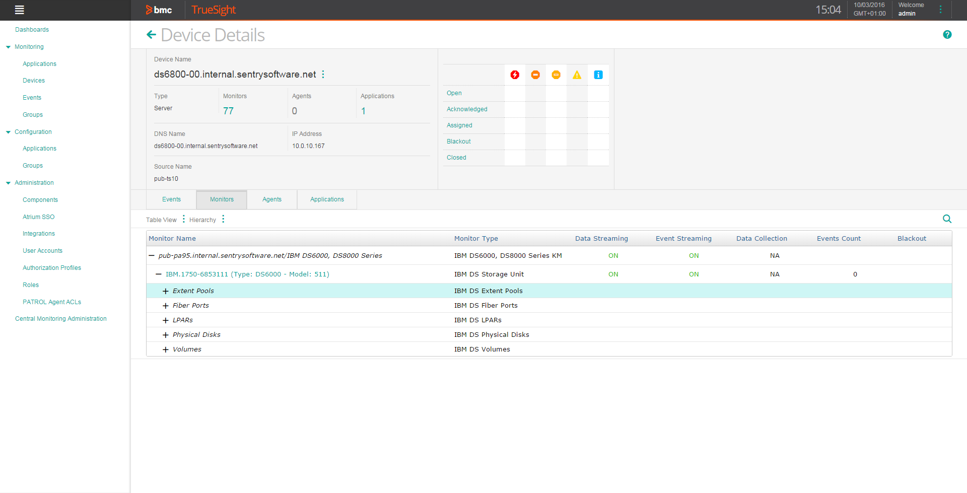Sort by Data Collection column
Image resolution: width=967 pixels, height=493 pixels.
pos(762,239)
